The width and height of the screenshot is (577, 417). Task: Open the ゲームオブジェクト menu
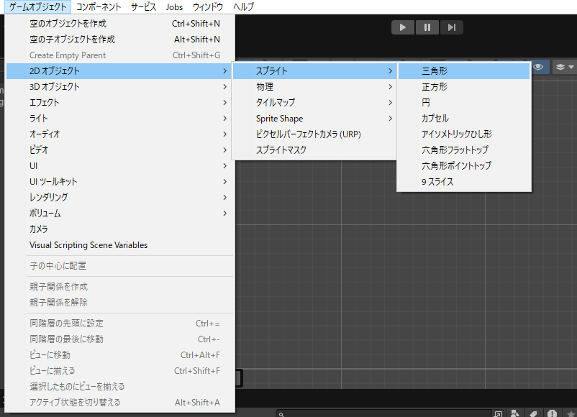[x=37, y=6]
